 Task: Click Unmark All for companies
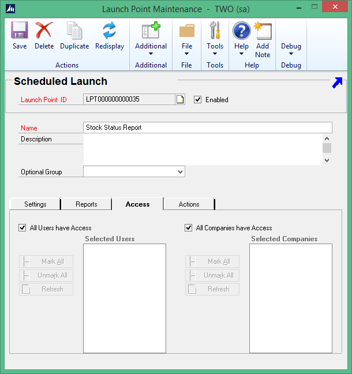coord(212,275)
